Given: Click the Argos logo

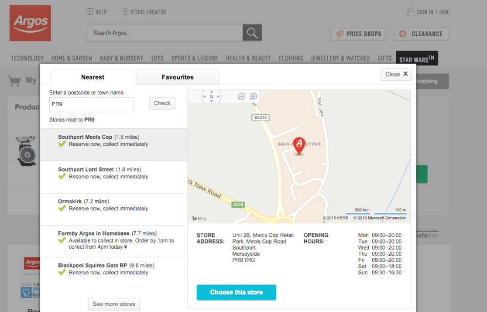Looking at the screenshot, I should (x=30, y=23).
